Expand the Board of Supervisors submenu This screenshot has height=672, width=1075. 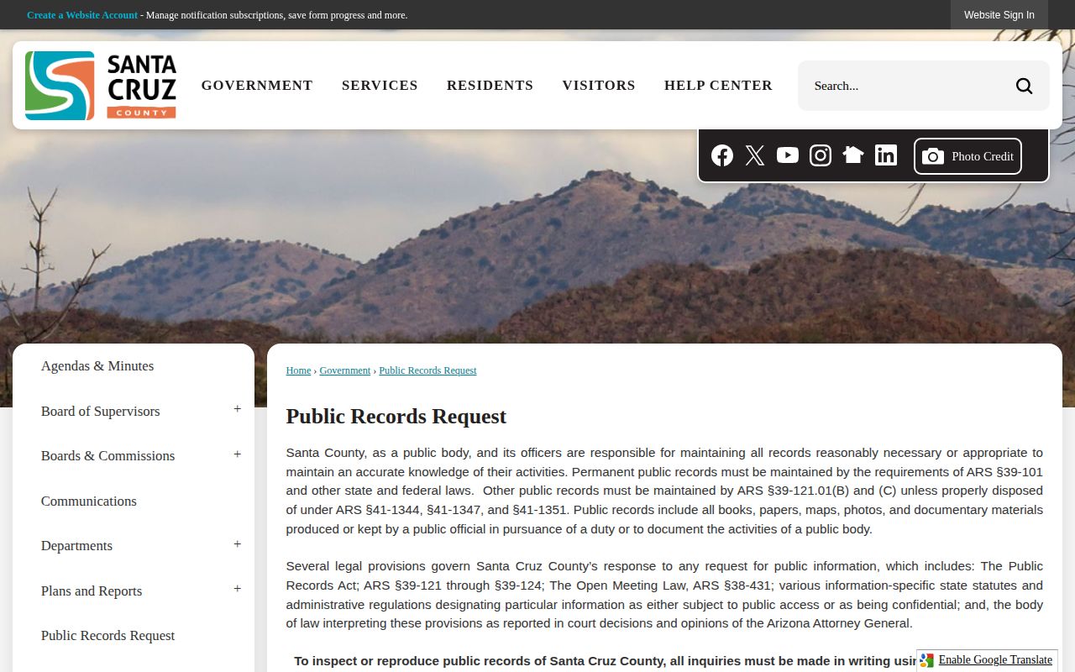[237, 410]
